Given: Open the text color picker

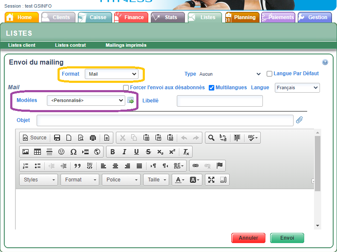Looking at the screenshot, I should point(179,180).
